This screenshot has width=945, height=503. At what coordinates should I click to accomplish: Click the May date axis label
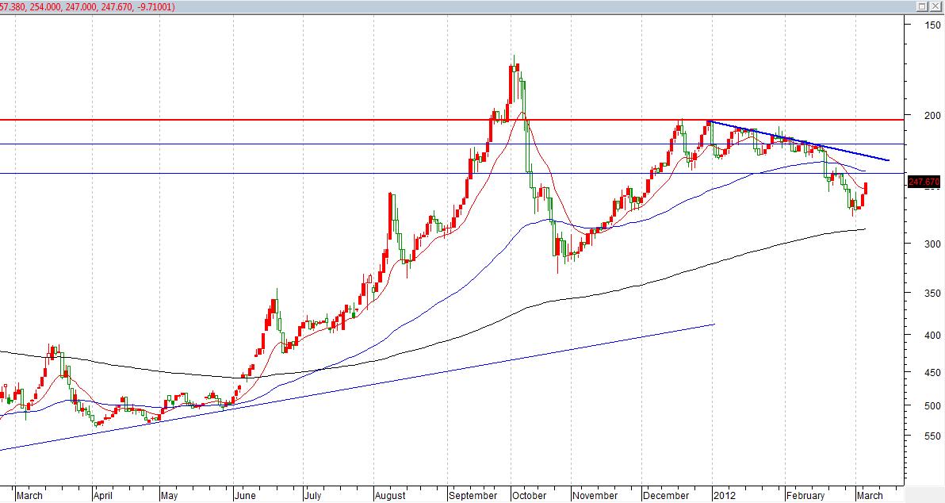coord(170,496)
